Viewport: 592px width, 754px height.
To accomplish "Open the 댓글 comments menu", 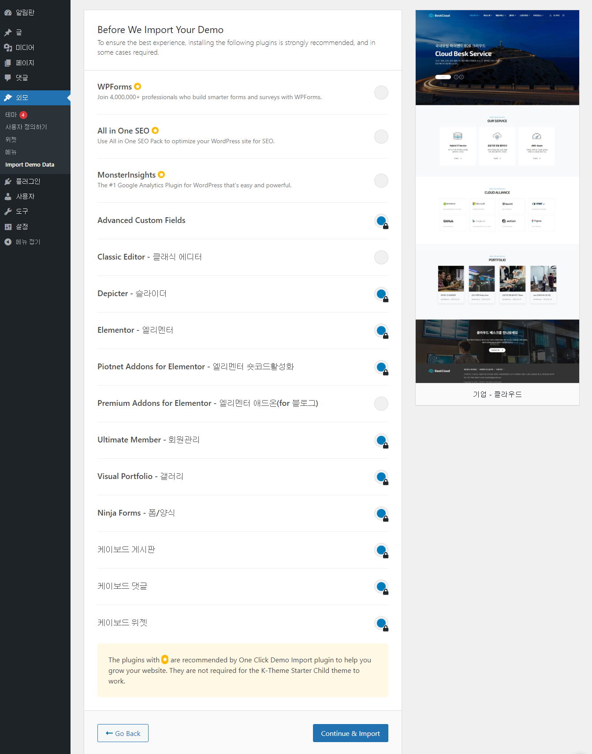I will (35, 78).
